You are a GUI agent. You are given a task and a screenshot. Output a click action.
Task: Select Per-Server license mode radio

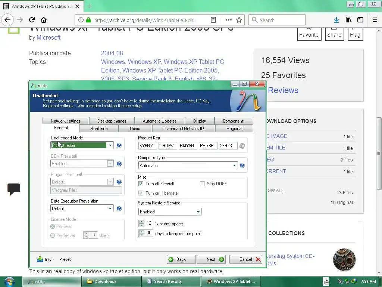click(x=52, y=235)
